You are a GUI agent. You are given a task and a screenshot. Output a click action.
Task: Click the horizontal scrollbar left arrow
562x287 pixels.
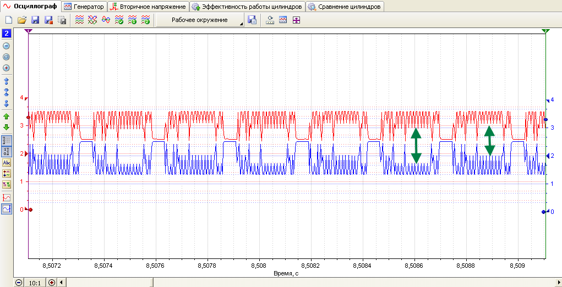pyautogui.click(x=61, y=283)
